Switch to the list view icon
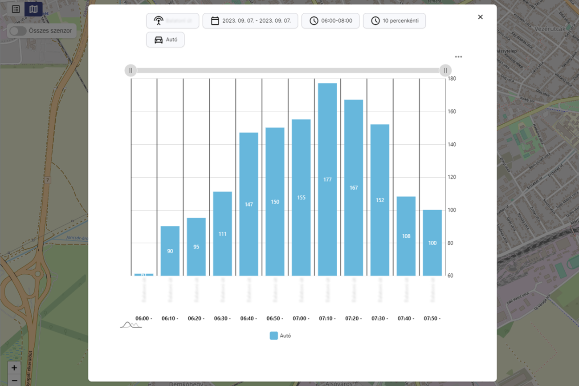 pos(16,9)
